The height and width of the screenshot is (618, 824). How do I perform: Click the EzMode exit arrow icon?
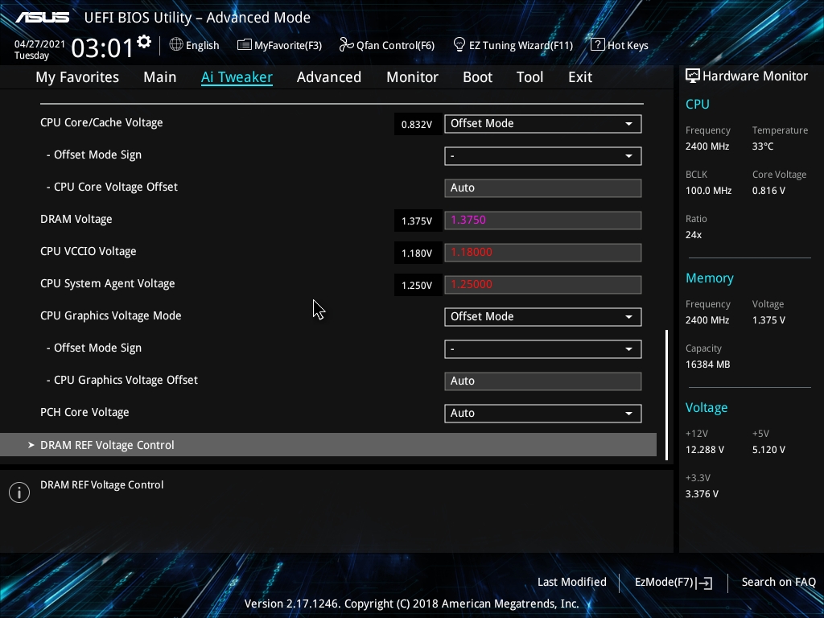(705, 583)
